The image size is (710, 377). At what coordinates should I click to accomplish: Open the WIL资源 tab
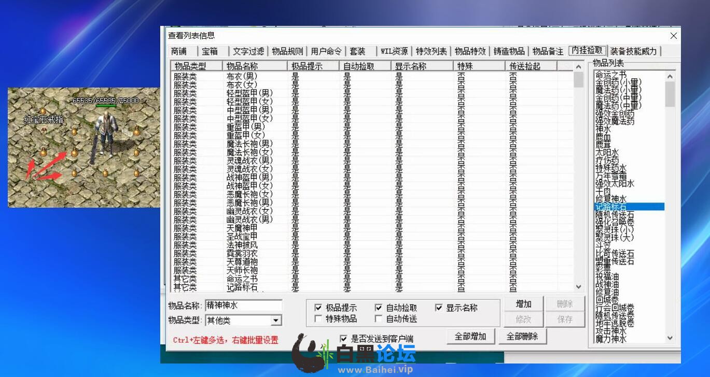[x=394, y=51]
